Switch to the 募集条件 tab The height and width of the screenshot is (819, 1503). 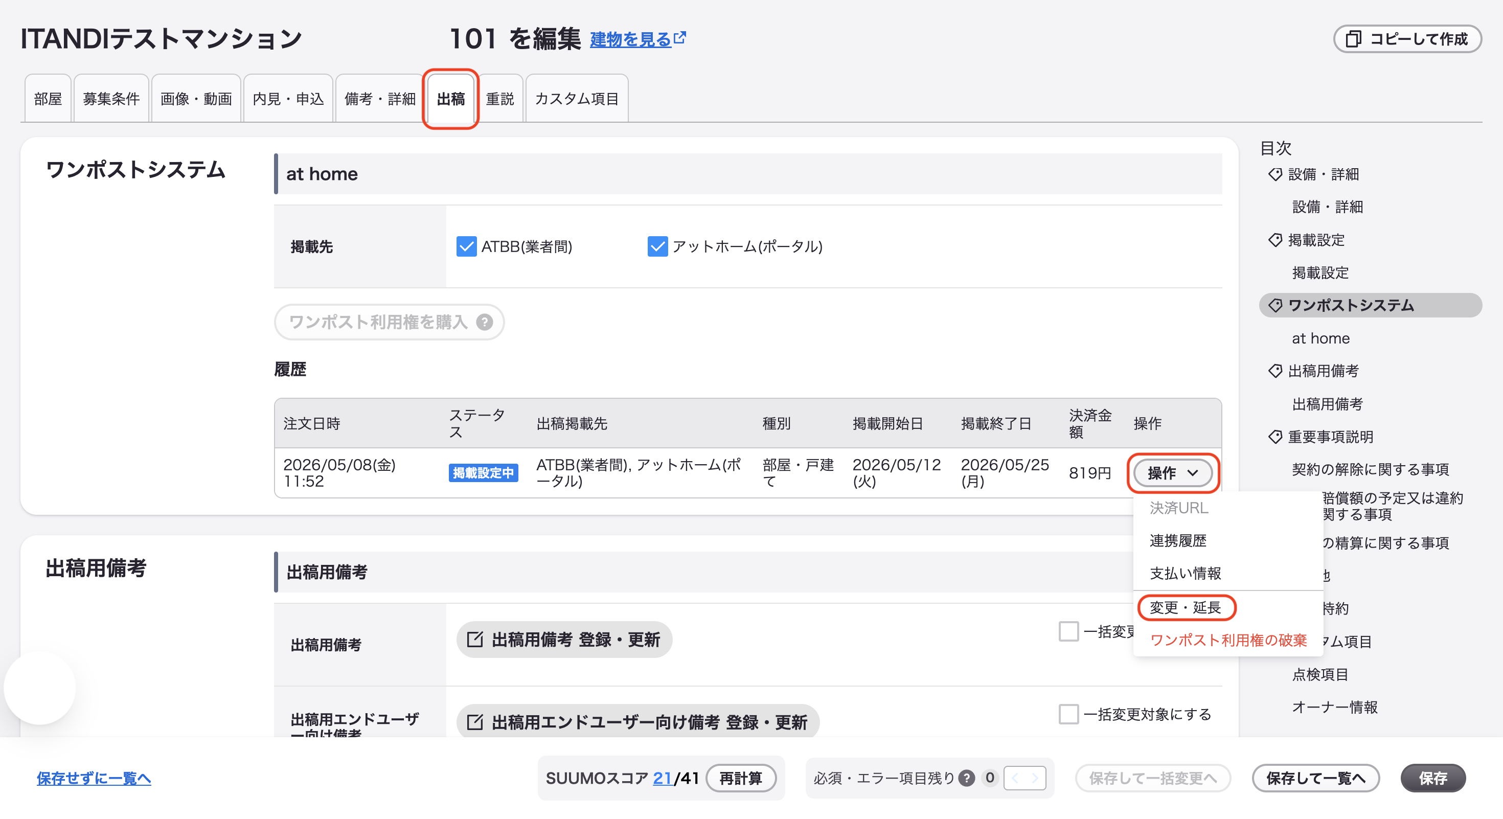[x=111, y=99]
